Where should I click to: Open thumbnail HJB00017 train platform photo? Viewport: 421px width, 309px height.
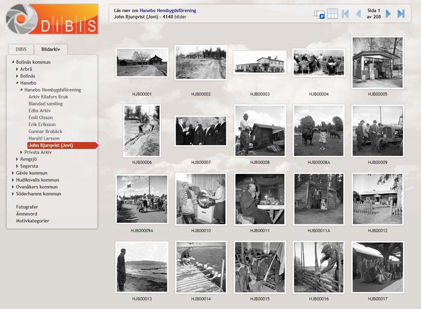click(x=378, y=267)
